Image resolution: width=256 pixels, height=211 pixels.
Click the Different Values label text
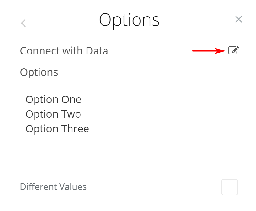click(x=53, y=187)
